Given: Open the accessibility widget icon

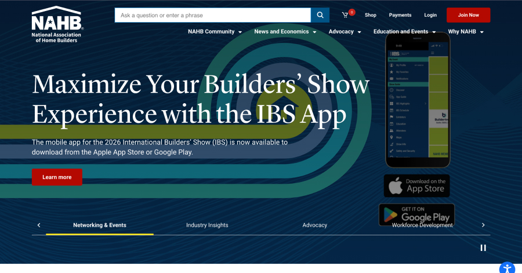Looking at the screenshot, I should (507, 268).
